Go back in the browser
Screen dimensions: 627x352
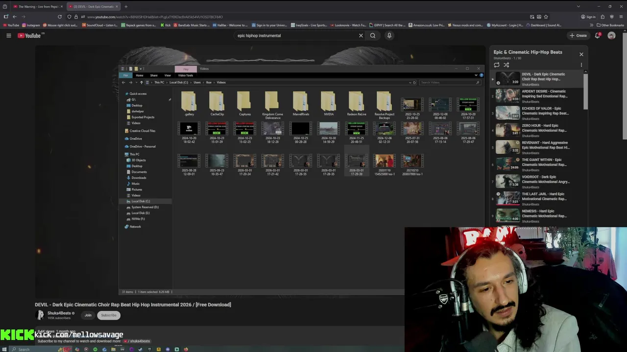click(14, 17)
